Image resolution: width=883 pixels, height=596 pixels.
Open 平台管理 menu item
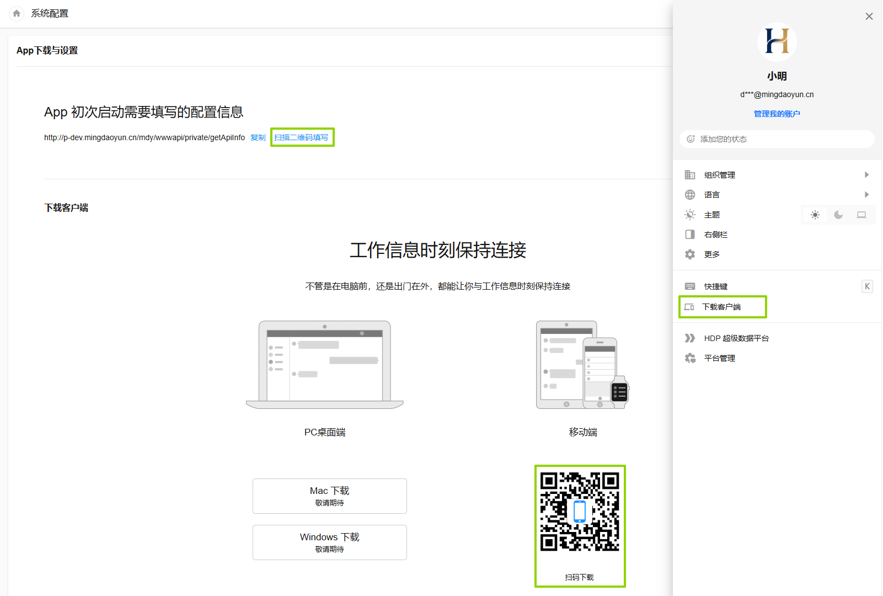point(777,358)
